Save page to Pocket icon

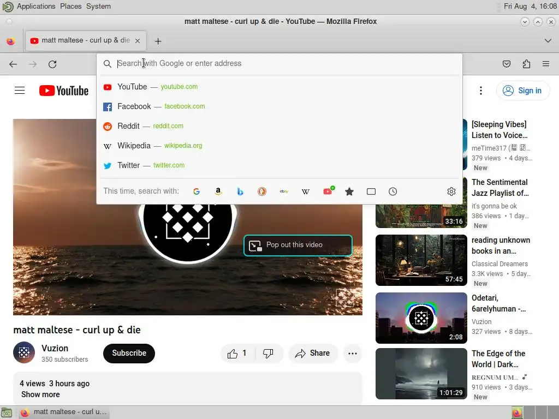pyautogui.click(x=506, y=64)
